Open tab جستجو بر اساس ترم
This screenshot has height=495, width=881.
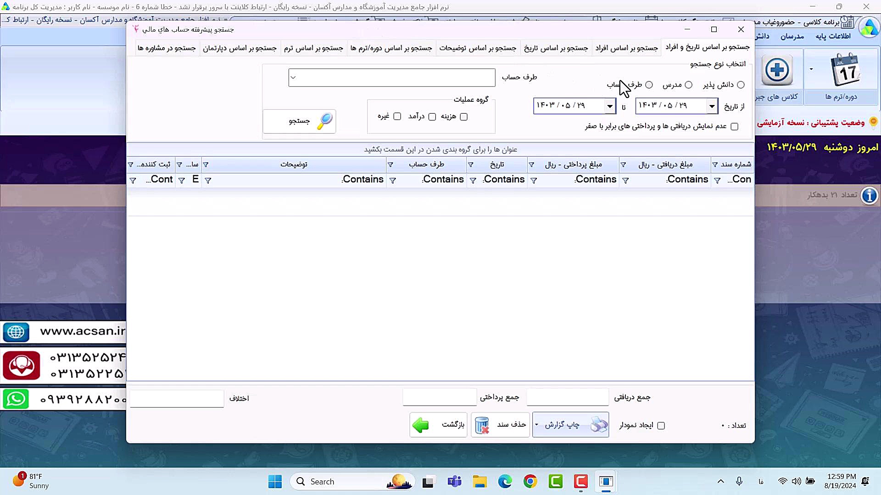click(313, 48)
